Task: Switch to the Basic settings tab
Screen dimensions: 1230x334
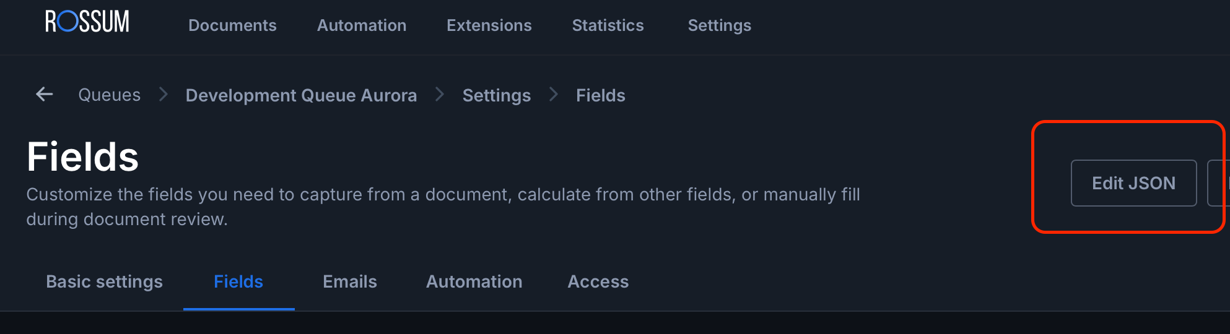Action: pos(104,282)
